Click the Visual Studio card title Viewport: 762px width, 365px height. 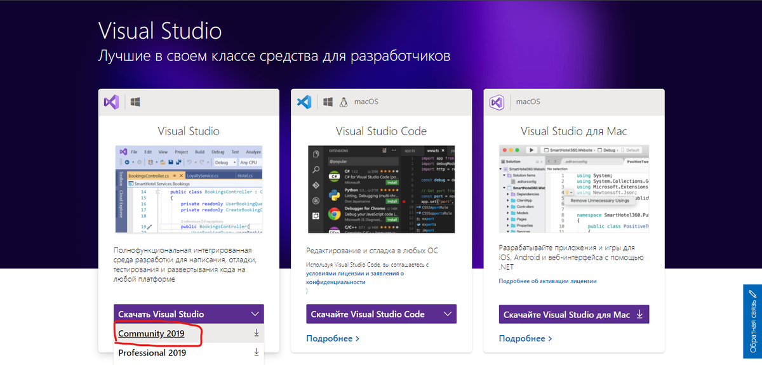[x=189, y=131]
